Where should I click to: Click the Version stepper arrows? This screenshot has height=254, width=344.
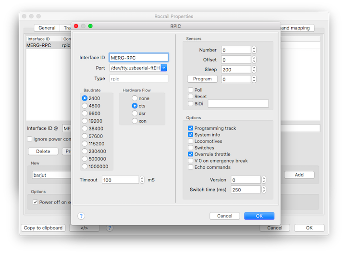(x=263, y=180)
